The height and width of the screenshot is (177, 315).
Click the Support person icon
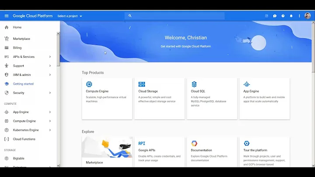(x=7, y=66)
